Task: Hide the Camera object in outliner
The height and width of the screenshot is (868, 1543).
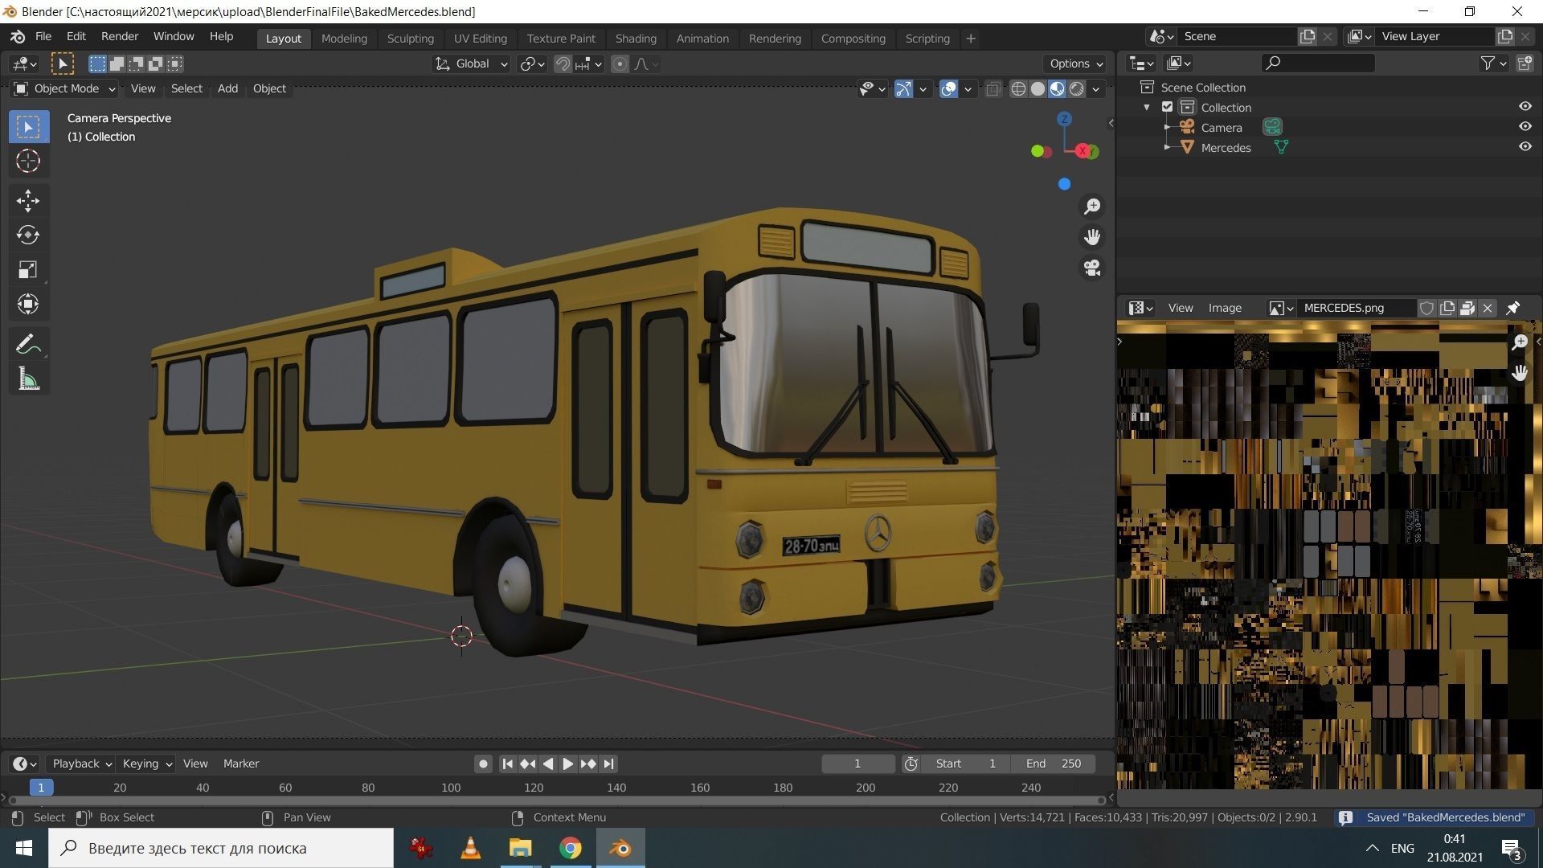Action: [x=1525, y=127]
